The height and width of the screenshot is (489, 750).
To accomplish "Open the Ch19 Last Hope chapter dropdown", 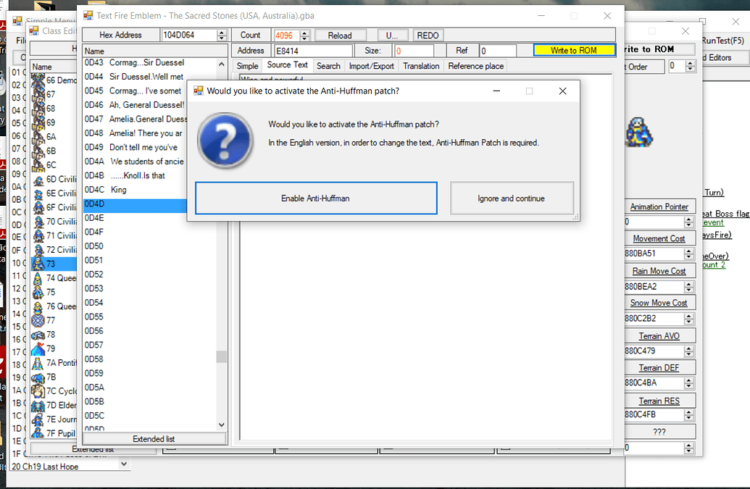I will point(123,464).
